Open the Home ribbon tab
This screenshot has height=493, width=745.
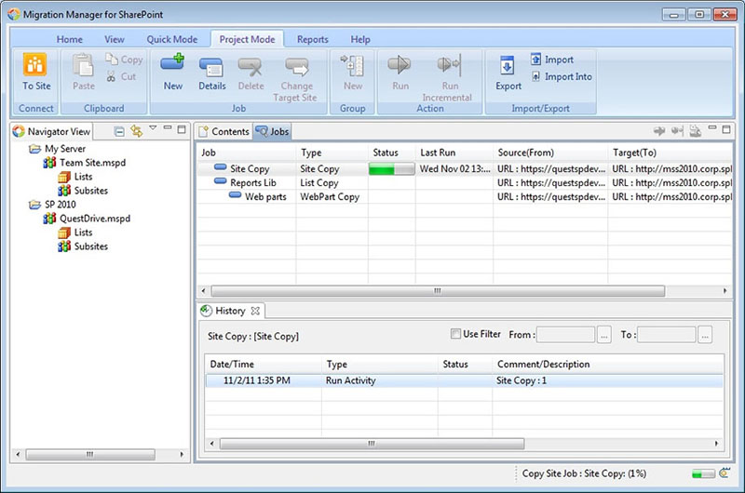click(69, 39)
